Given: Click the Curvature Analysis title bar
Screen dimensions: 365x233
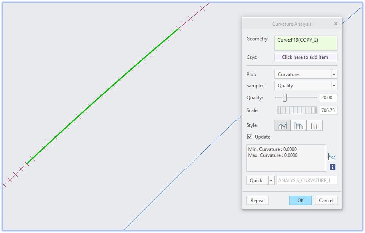Looking at the screenshot, I should pyautogui.click(x=292, y=24).
